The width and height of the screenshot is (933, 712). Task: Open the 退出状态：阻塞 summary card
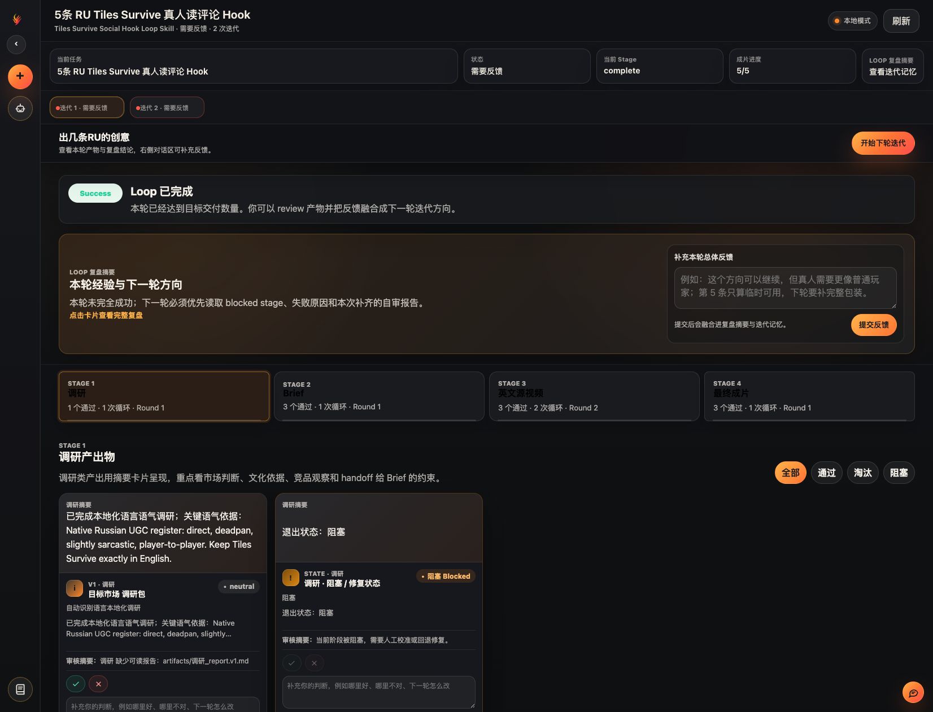coord(379,528)
